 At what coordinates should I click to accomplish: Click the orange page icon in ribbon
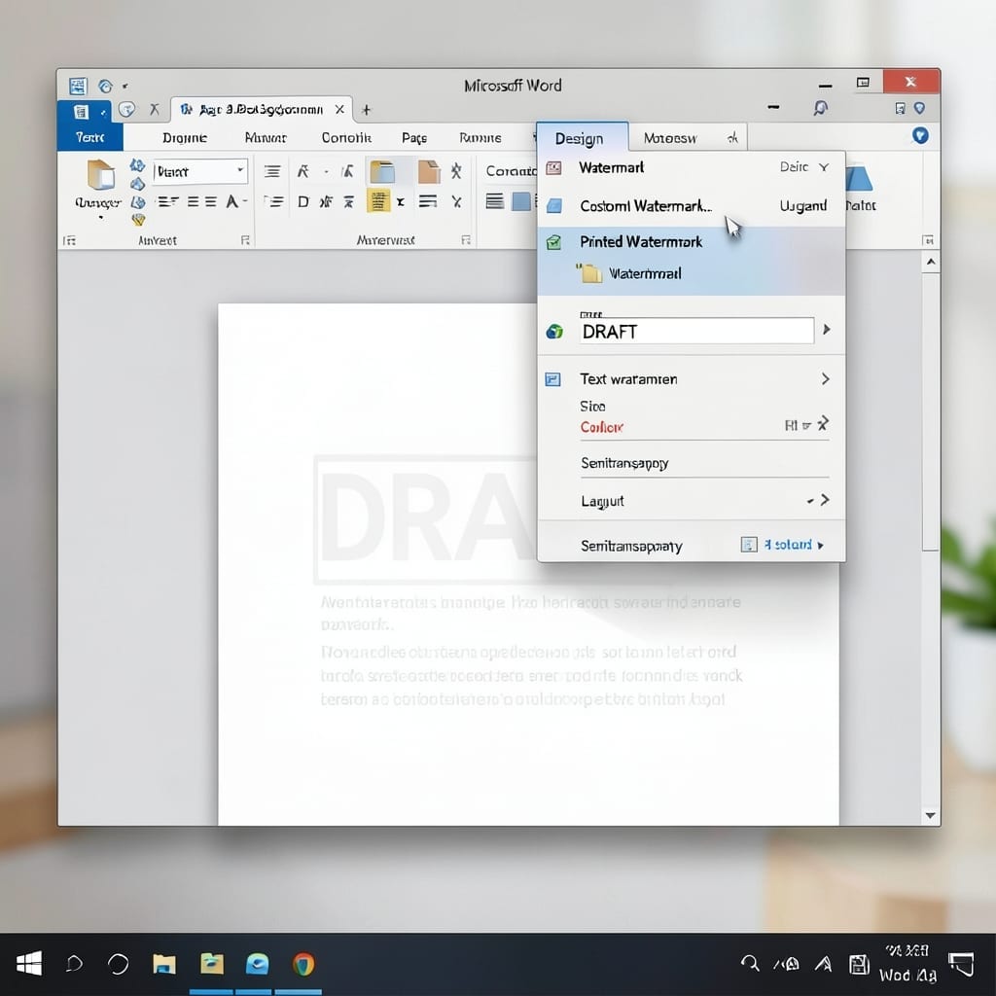coord(429,171)
